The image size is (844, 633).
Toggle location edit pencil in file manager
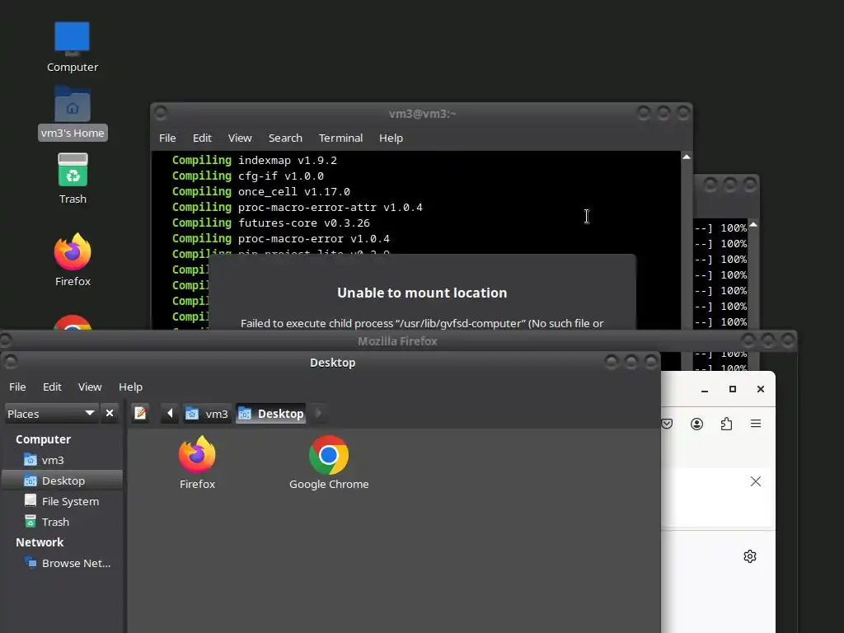tap(140, 414)
